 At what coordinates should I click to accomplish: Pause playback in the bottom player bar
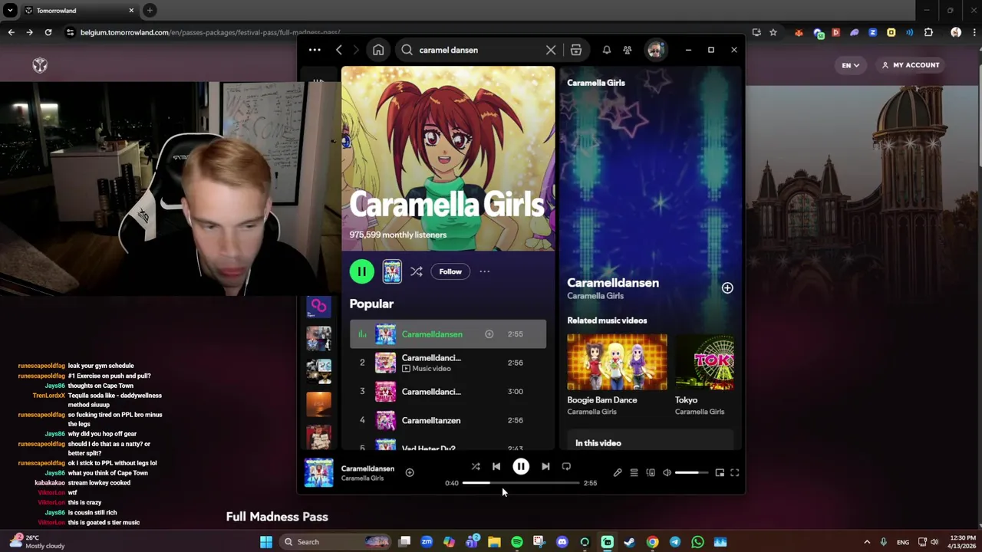(521, 466)
